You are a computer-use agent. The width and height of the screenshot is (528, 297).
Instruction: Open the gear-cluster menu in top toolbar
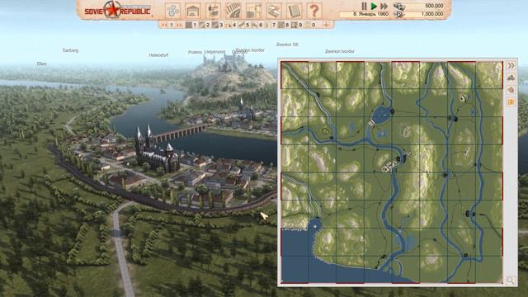click(x=172, y=11)
